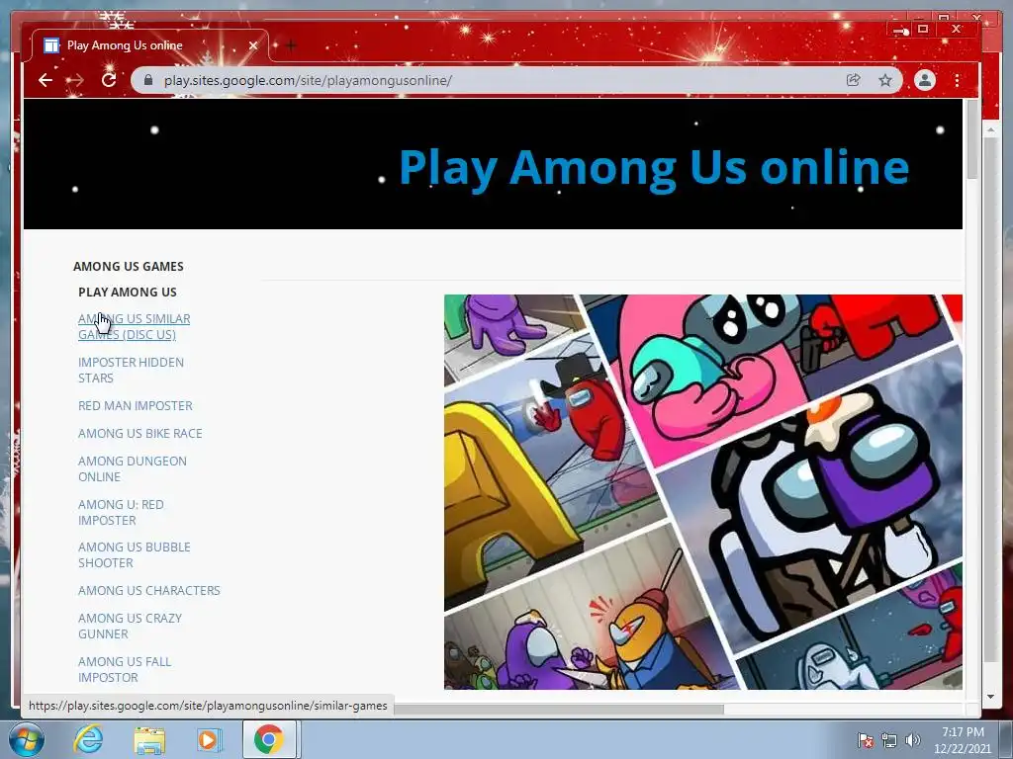Open AMONG US BUBBLE SHOOTER link

pyautogui.click(x=134, y=554)
